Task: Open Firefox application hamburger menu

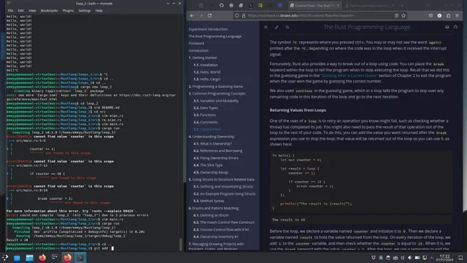Action: pyautogui.click(x=457, y=16)
